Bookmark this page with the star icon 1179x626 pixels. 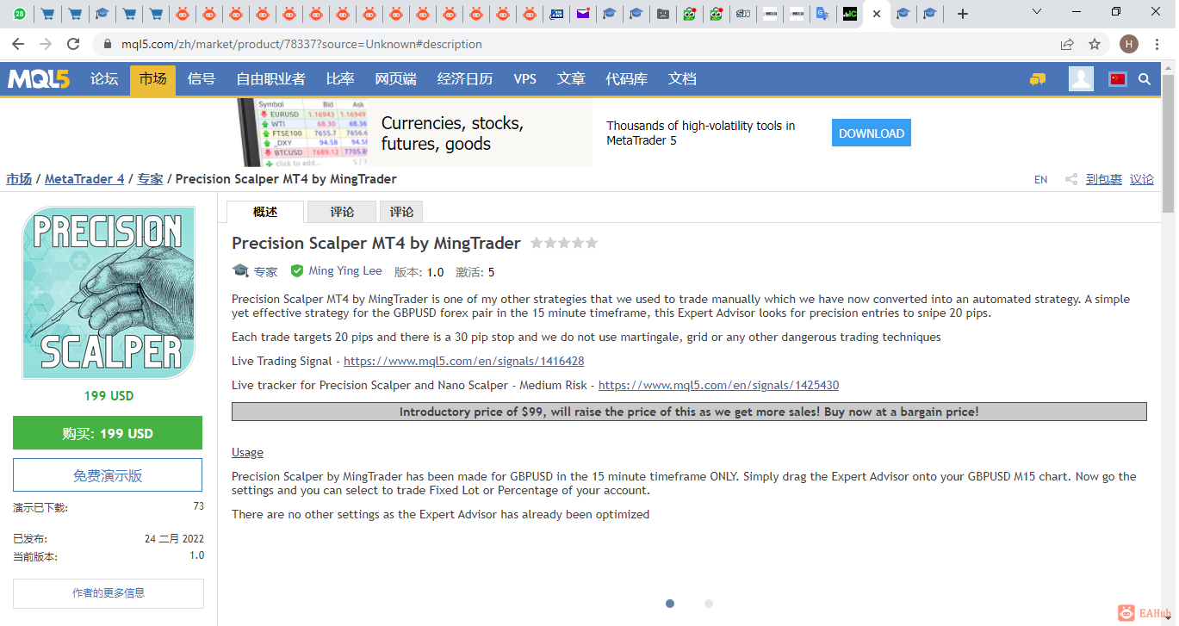click(1095, 44)
